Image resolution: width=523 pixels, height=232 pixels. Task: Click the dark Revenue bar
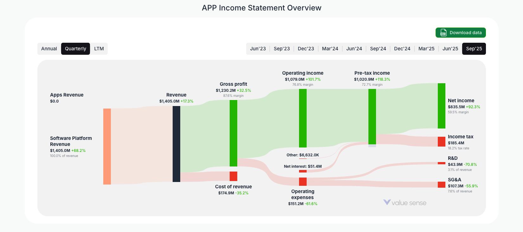tap(176, 145)
